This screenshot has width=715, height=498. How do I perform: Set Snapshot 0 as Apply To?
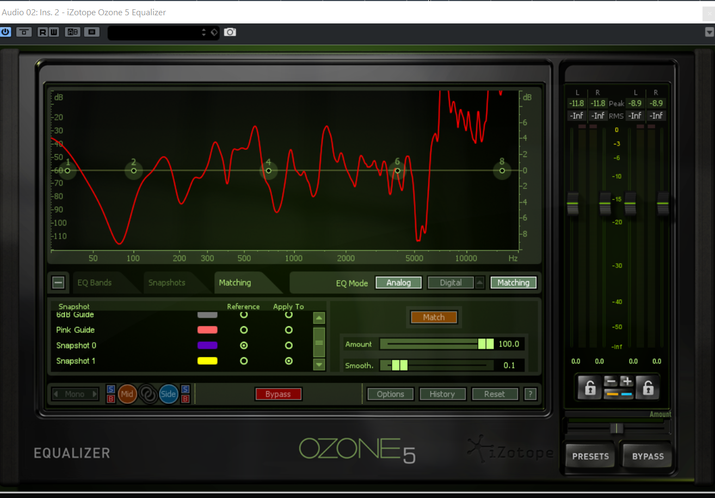pyautogui.click(x=289, y=345)
